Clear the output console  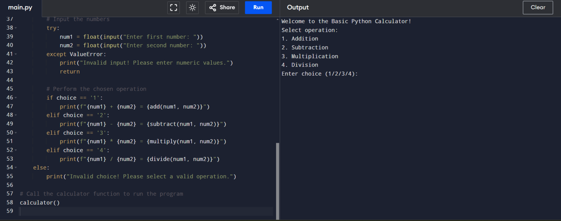[x=538, y=8]
